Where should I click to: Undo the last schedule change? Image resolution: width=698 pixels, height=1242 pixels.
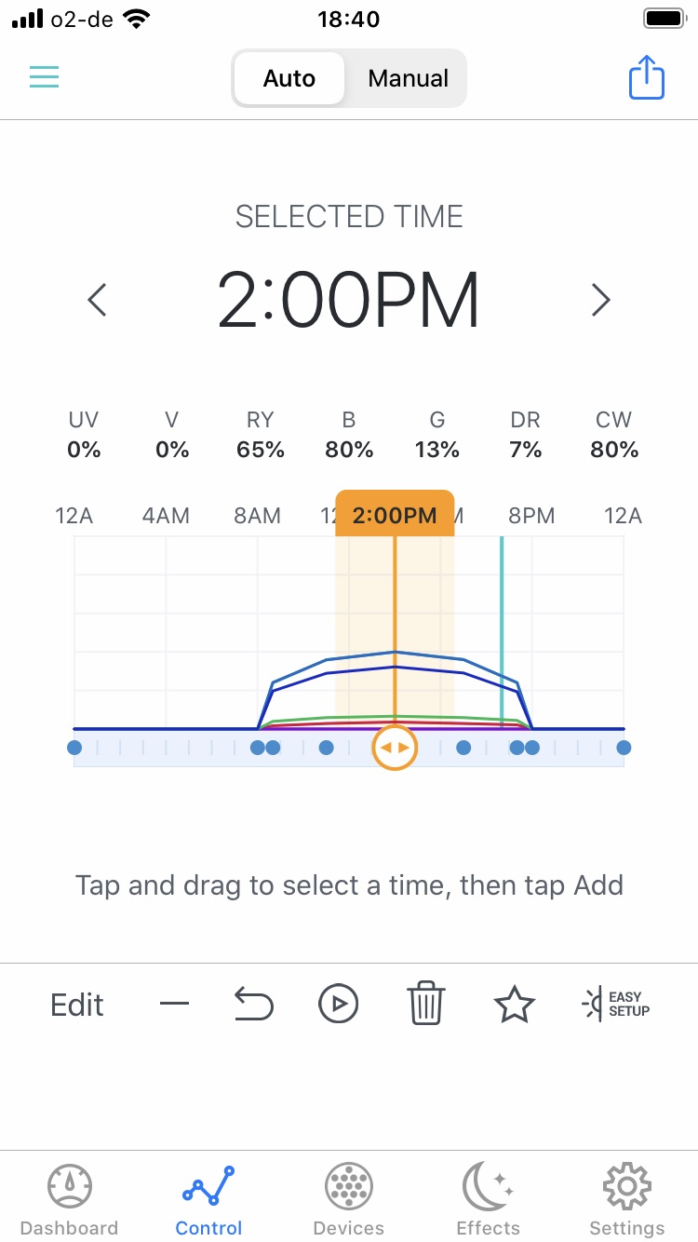click(253, 1005)
